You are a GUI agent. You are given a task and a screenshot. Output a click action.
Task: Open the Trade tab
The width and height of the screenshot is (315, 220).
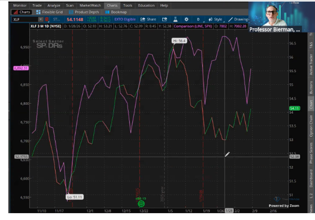[37, 5]
